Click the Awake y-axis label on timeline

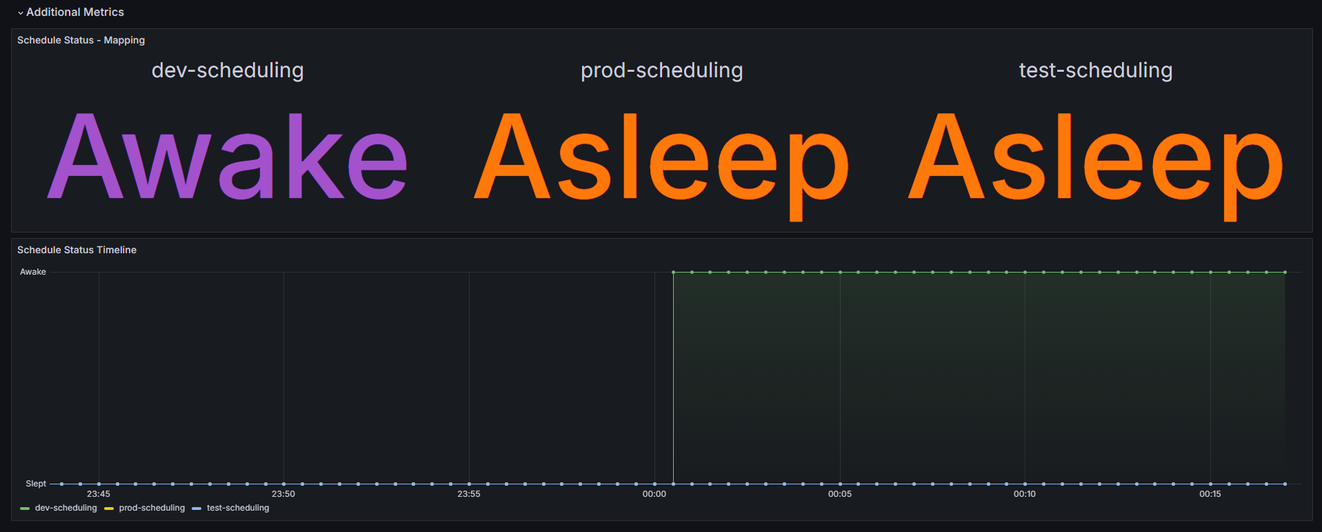pyautogui.click(x=33, y=272)
